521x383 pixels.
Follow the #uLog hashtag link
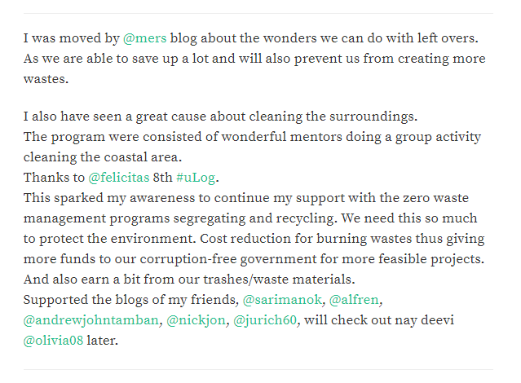click(196, 178)
